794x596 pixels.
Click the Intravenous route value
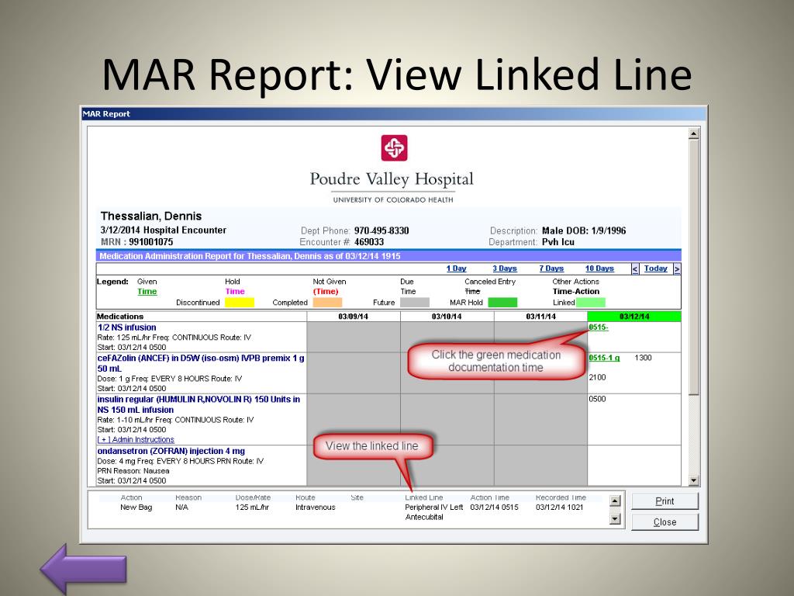coord(315,508)
